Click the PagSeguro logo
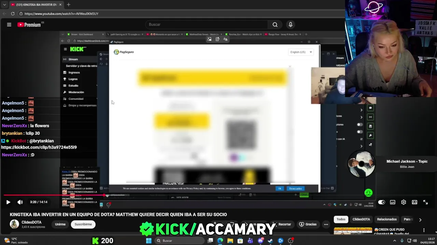 [124, 52]
